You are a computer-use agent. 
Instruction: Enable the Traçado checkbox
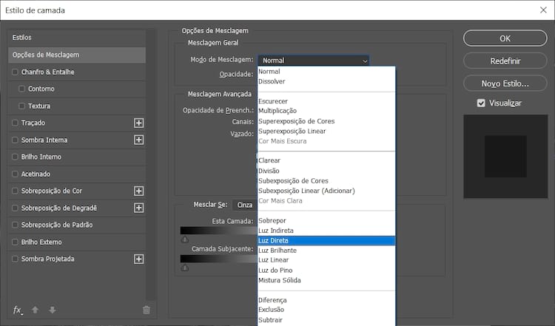click(15, 123)
